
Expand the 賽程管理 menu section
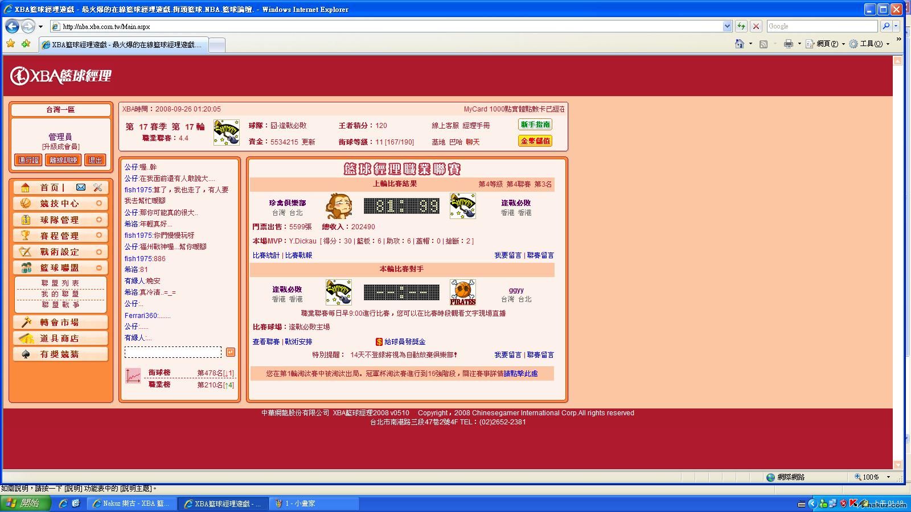[99, 236]
